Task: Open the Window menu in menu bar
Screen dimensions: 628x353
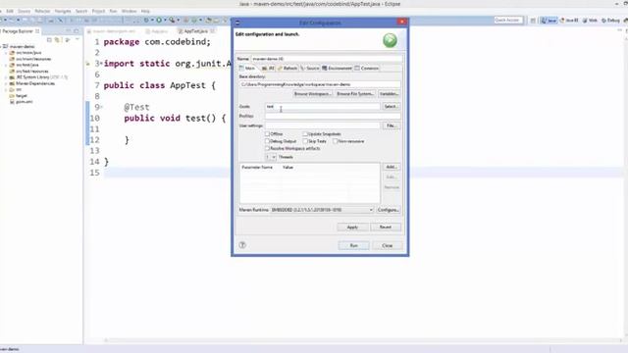Action: pos(129,11)
